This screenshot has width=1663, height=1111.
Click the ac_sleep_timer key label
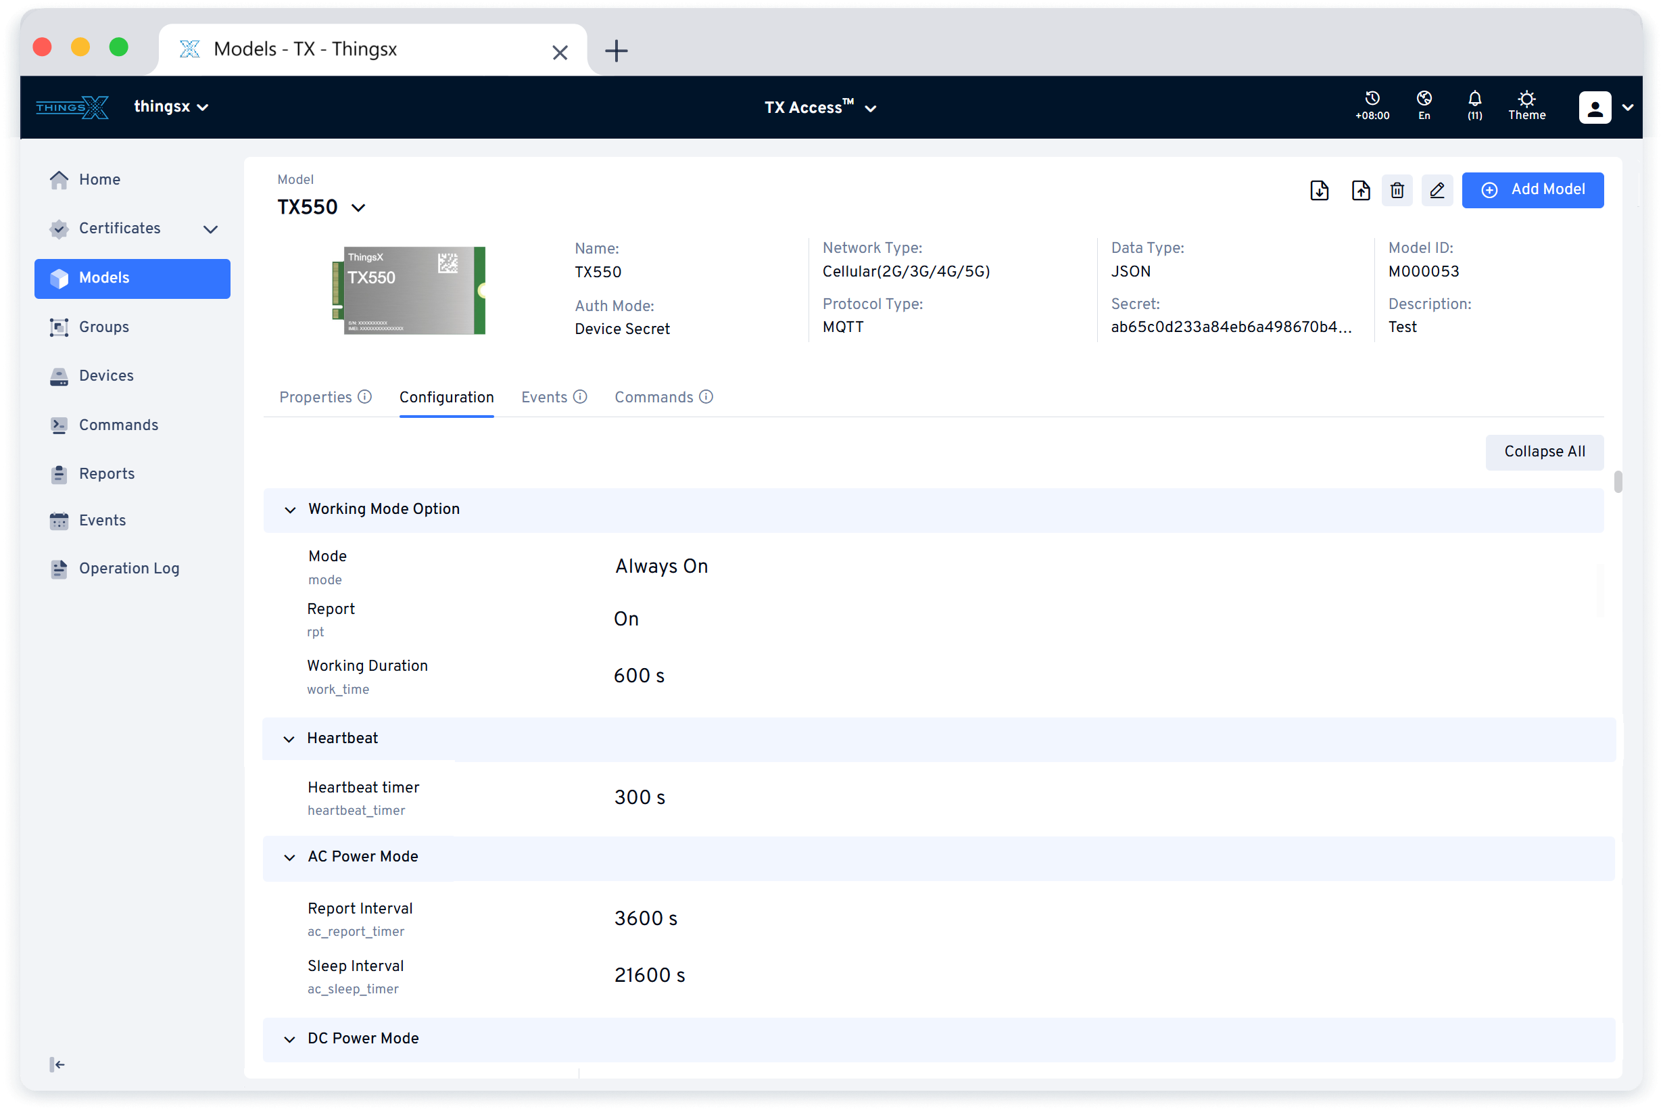353,989
